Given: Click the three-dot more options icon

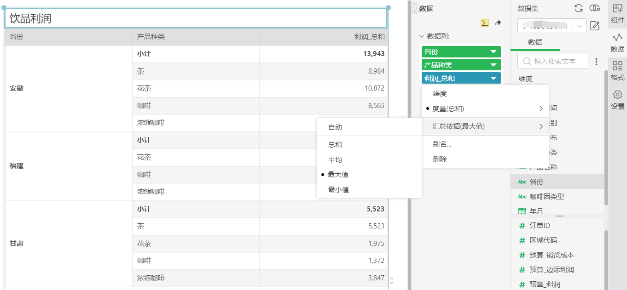Looking at the screenshot, I should click(597, 62).
